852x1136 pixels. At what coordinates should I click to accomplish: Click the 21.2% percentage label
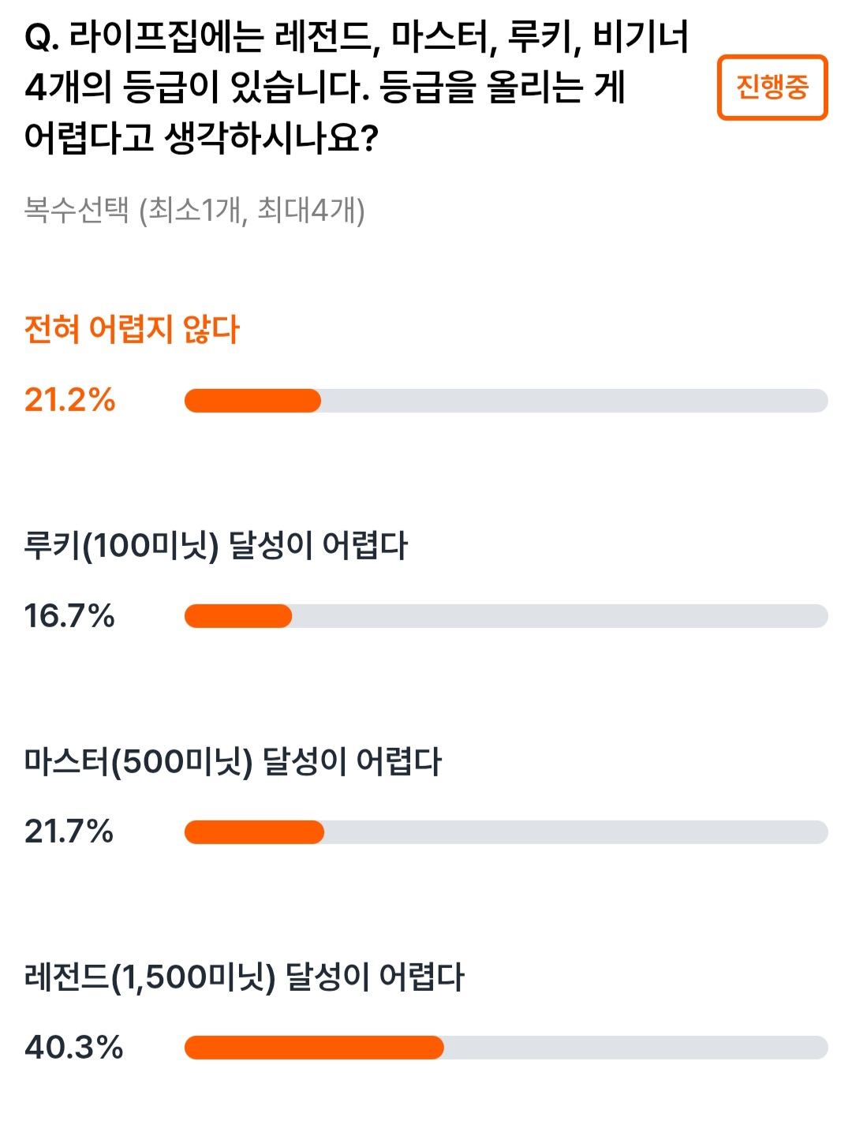click(70, 401)
